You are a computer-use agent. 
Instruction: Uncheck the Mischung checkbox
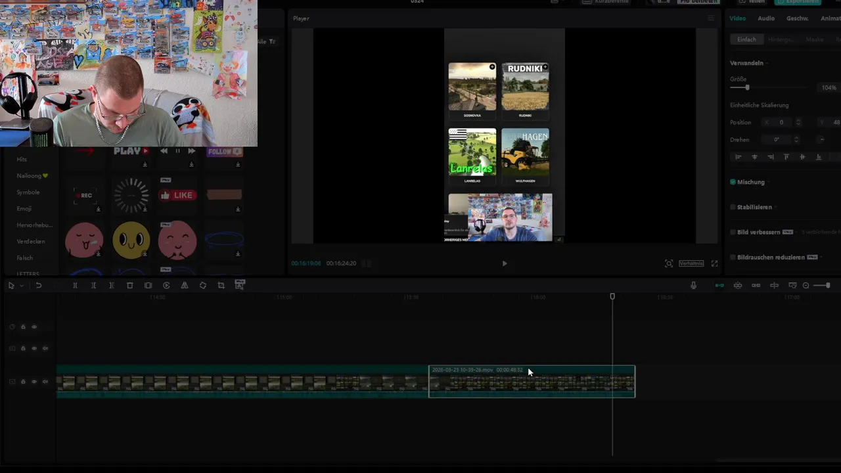click(733, 182)
